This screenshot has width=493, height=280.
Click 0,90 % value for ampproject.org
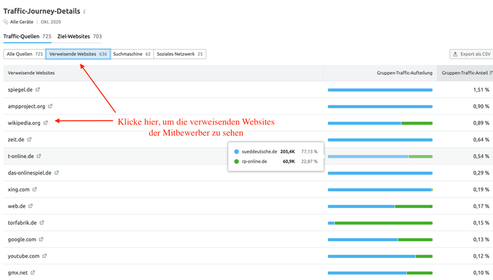pos(481,106)
